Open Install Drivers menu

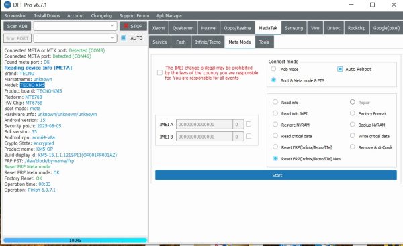click(x=47, y=15)
